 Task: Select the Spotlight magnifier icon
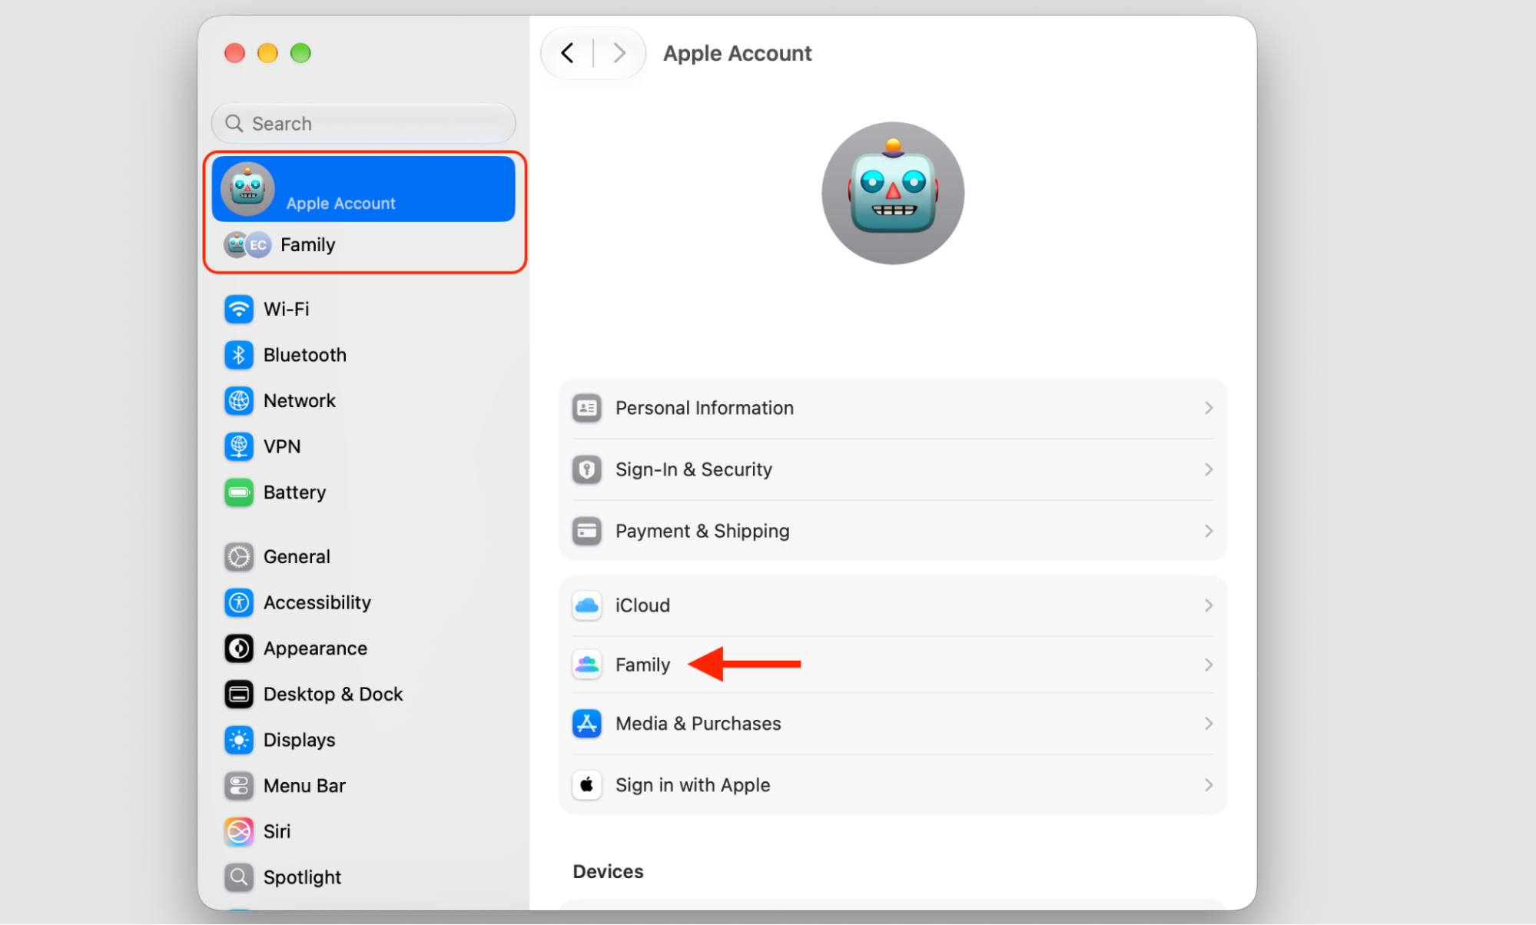[239, 877]
